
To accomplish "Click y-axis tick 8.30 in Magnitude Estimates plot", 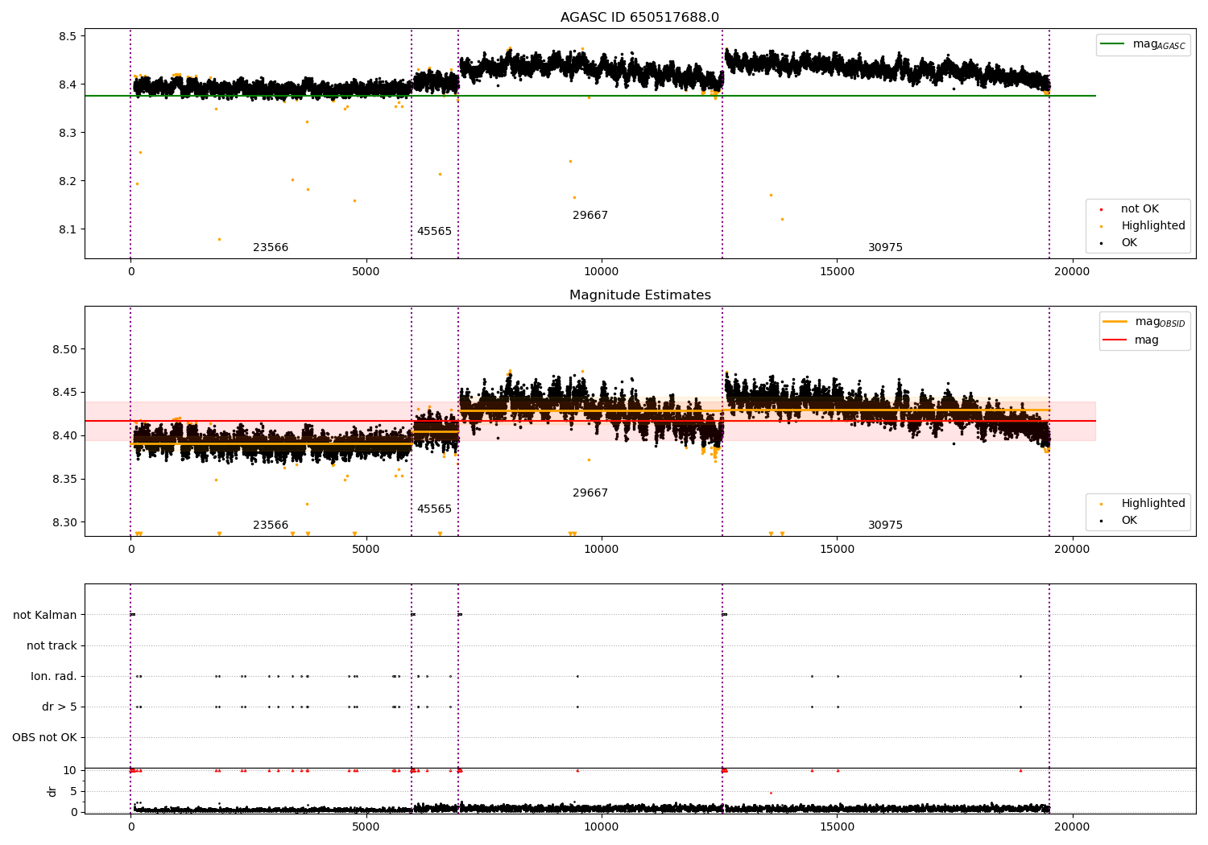I will (64, 523).
